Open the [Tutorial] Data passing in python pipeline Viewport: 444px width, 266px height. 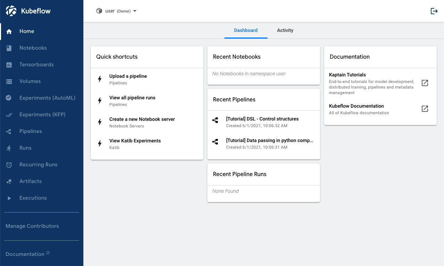[x=264, y=143]
